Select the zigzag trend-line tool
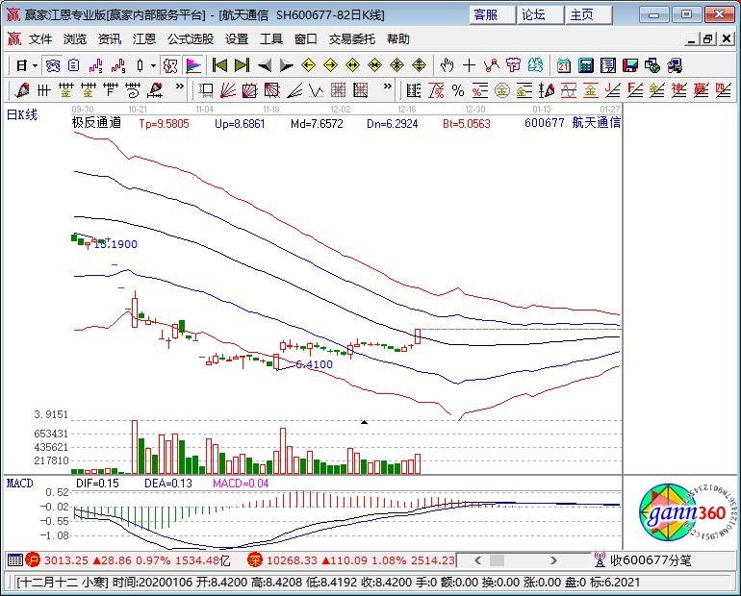 [492, 65]
